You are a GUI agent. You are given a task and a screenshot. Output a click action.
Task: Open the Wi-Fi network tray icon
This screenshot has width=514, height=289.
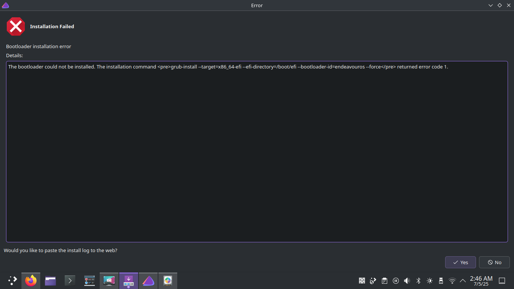click(x=452, y=281)
